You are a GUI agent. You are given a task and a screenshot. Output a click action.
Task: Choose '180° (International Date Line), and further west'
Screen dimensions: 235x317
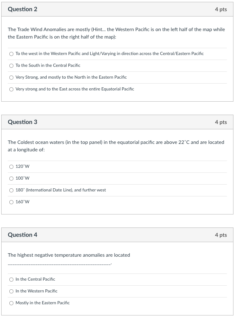11,190
